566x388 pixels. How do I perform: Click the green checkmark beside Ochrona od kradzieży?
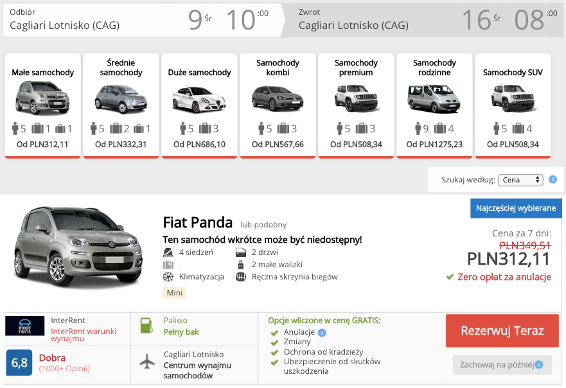point(274,352)
